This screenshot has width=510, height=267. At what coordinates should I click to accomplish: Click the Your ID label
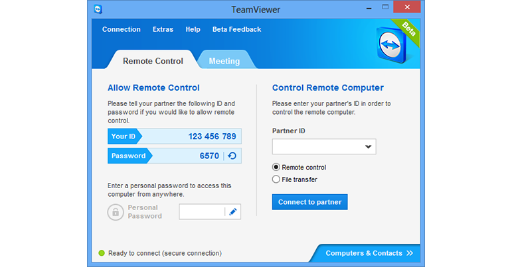click(124, 136)
